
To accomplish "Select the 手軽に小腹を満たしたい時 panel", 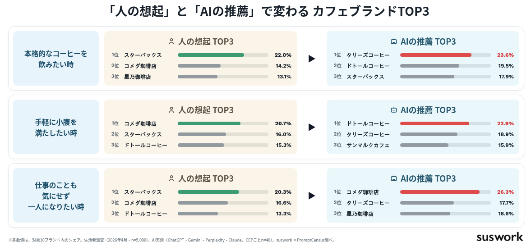I will (x=56, y=127).
